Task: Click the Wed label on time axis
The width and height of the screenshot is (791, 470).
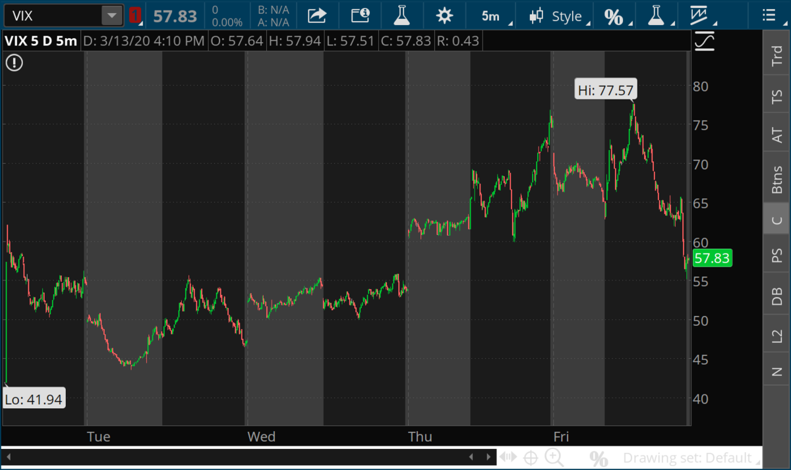Action: 261,436
